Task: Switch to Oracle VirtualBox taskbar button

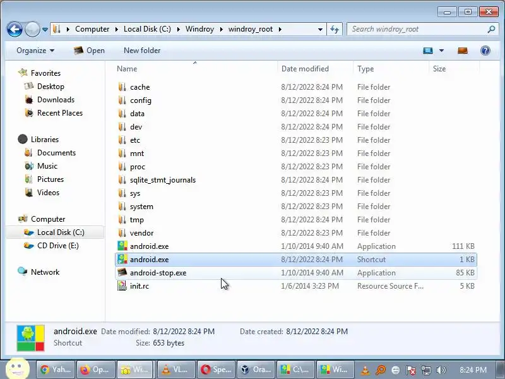Action: click(256, 370)
